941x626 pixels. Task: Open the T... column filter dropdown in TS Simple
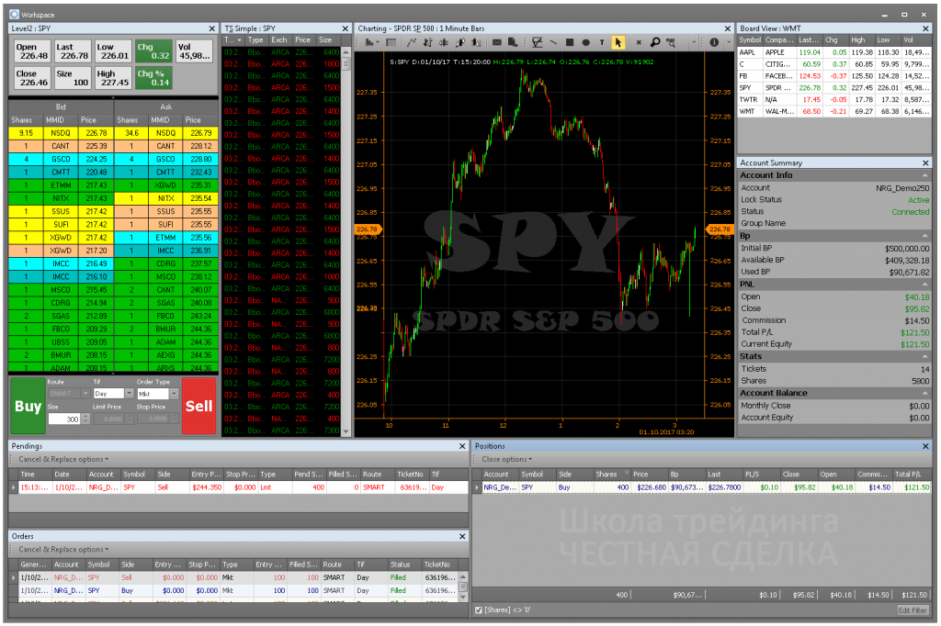(239, 40)
